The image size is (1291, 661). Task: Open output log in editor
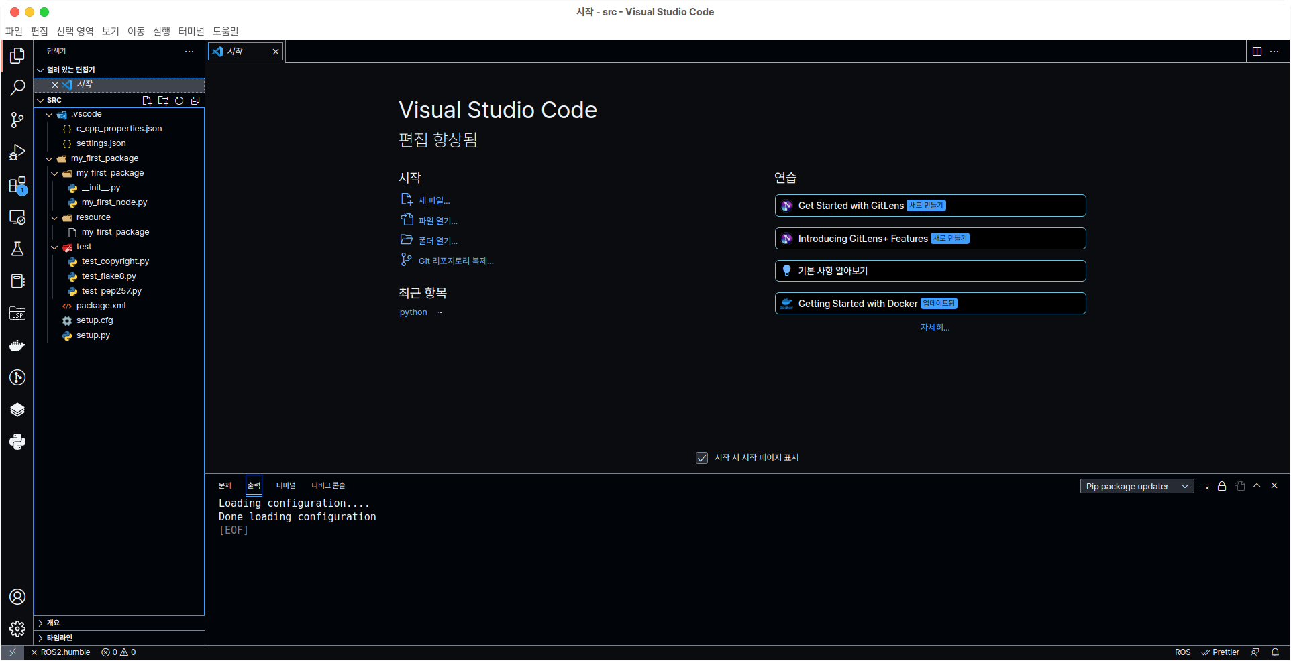click(1239, 486)
